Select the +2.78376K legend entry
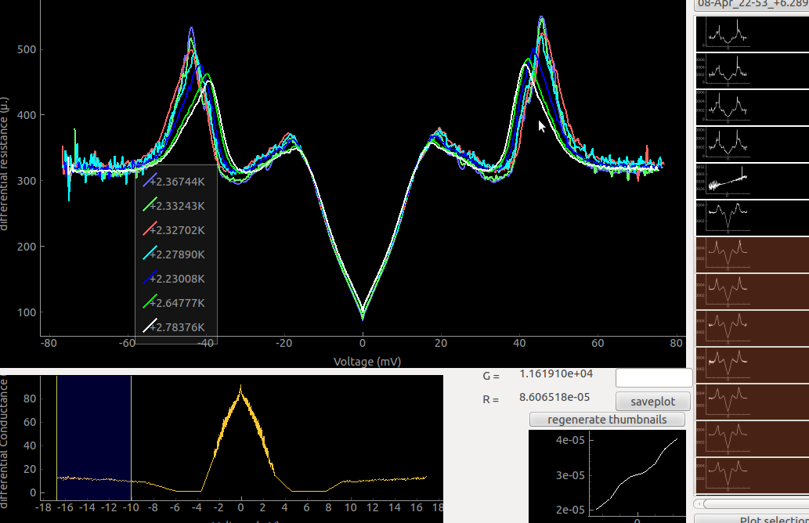 [174, 327]
